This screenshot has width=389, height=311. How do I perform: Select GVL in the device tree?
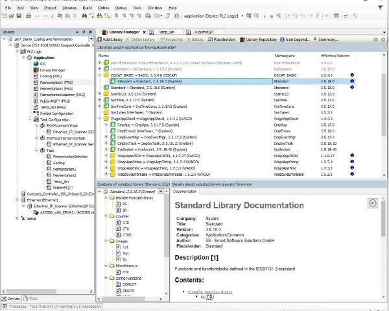click(43, 64)
